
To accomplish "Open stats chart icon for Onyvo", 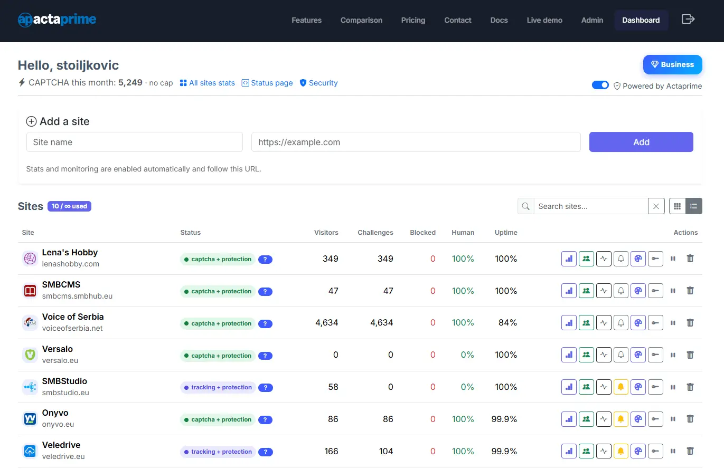I will tap(568, 419).
